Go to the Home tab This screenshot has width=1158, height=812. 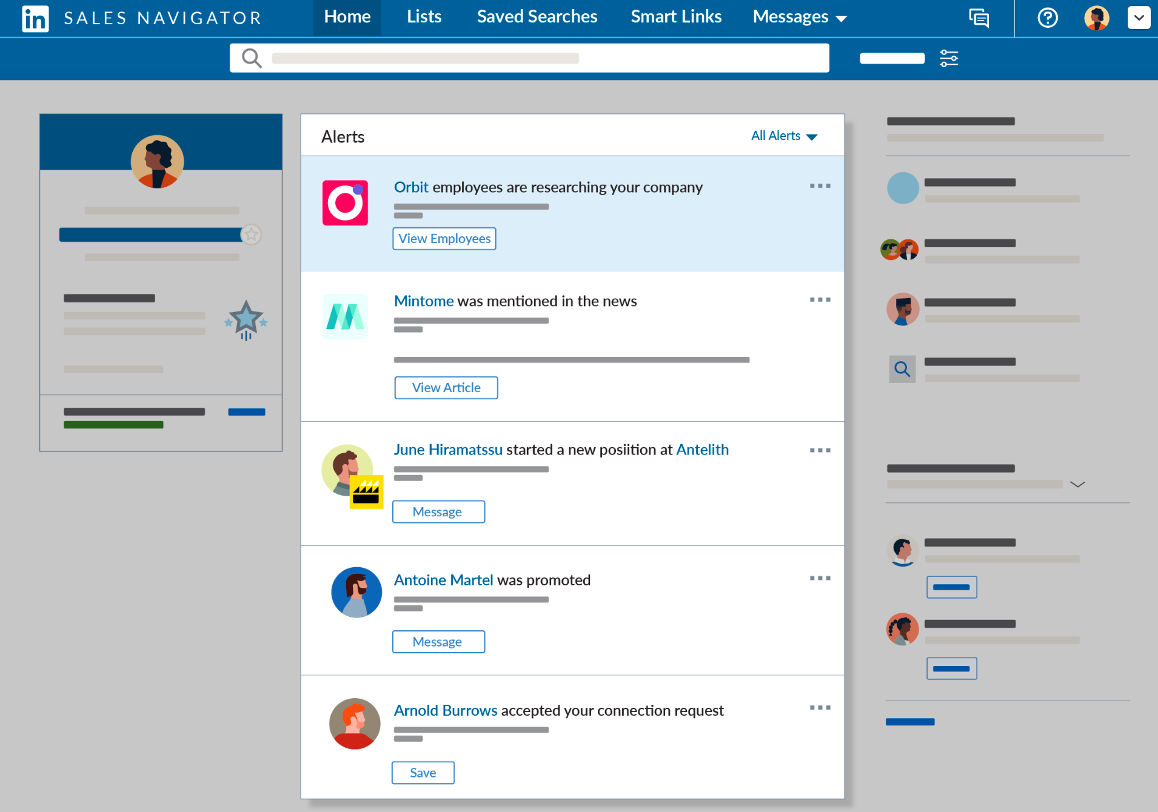click(347, 17)
